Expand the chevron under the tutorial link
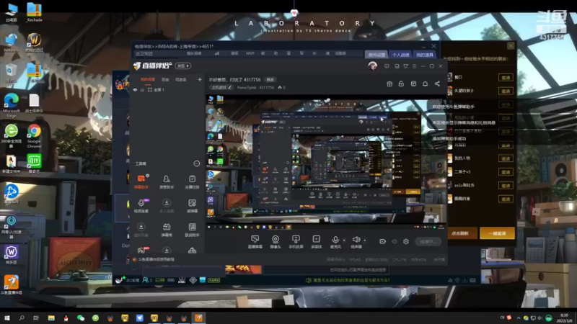This screenshot has width=577, height=324. click(134, 269)
